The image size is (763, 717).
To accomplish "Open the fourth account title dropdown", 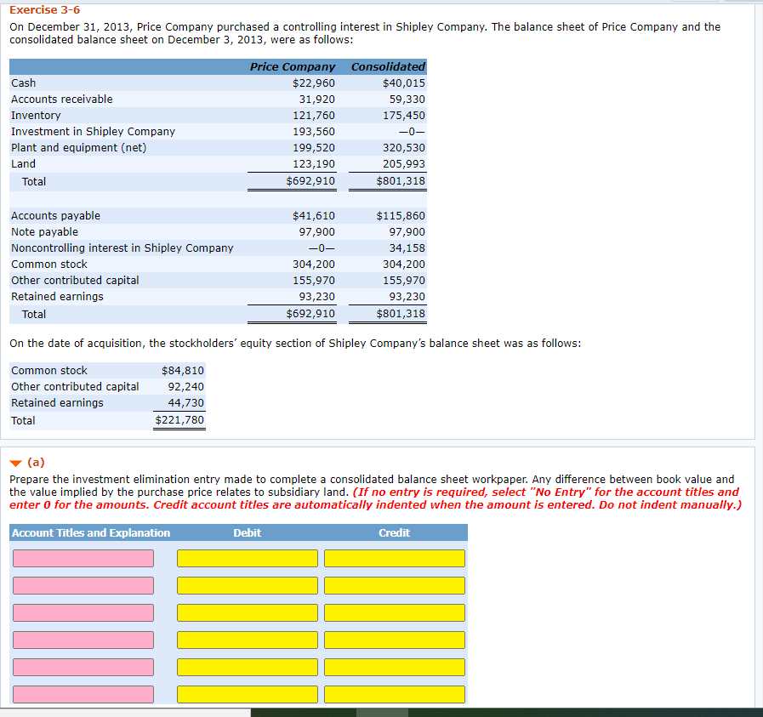I will [83, 640].
